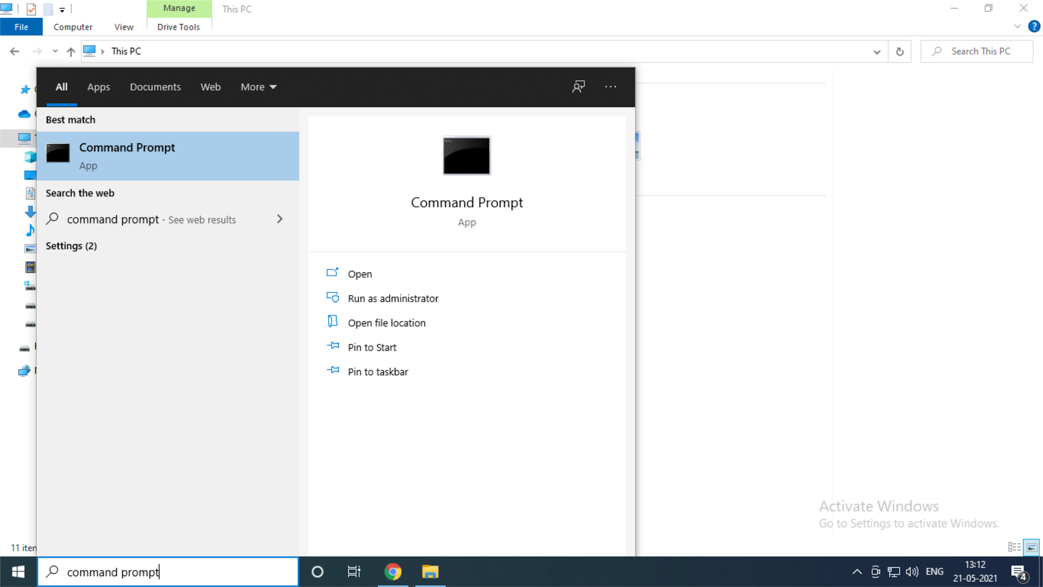1043x587 pixels.
Task: Open Google Chrome from the taskbar
Action: (393, 571)
